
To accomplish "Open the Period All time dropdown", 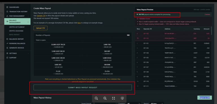I will [157, 103].
